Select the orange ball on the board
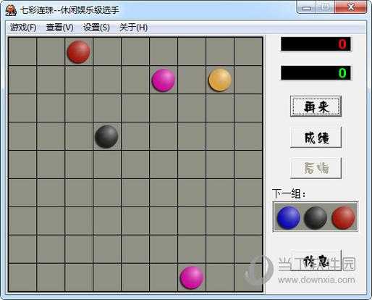 pyautogui.click(x=220, y=80)
